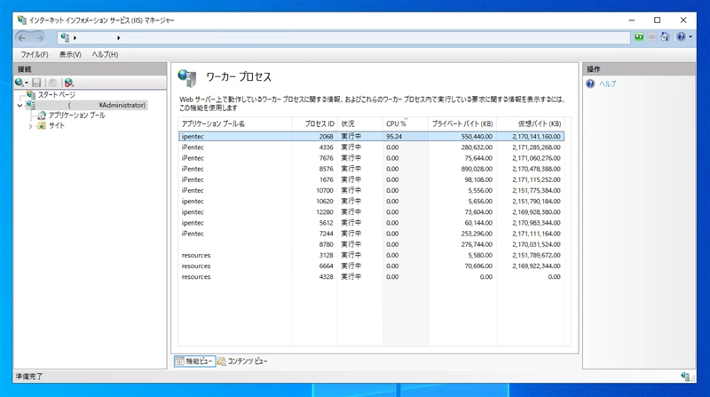Open the 表示(V) menu

pyautogui.click(x=70, y=54)
